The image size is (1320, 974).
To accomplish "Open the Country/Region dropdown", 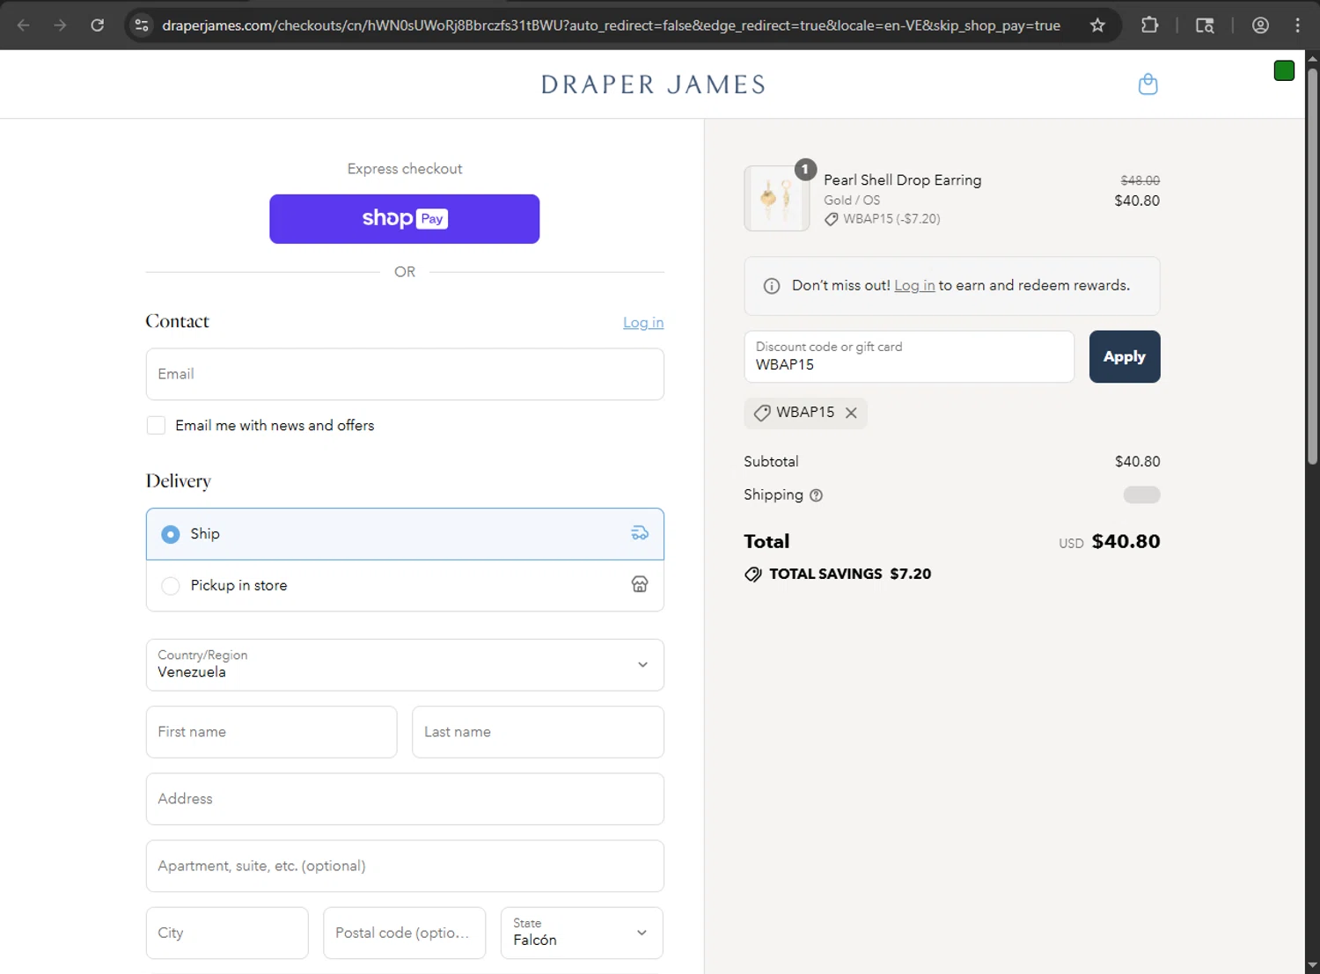I will (405, 665).
